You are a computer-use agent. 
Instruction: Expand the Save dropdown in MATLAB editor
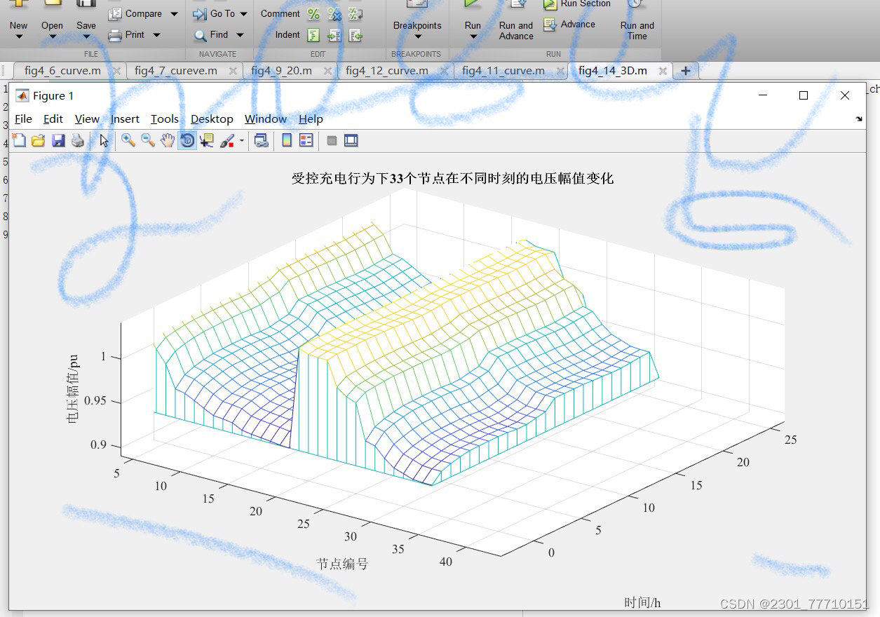[x=86, y=36]
